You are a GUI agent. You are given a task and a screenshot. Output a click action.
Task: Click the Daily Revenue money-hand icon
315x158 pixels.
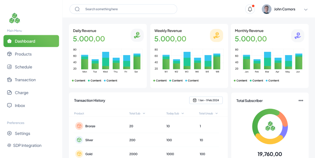point(137,35)
